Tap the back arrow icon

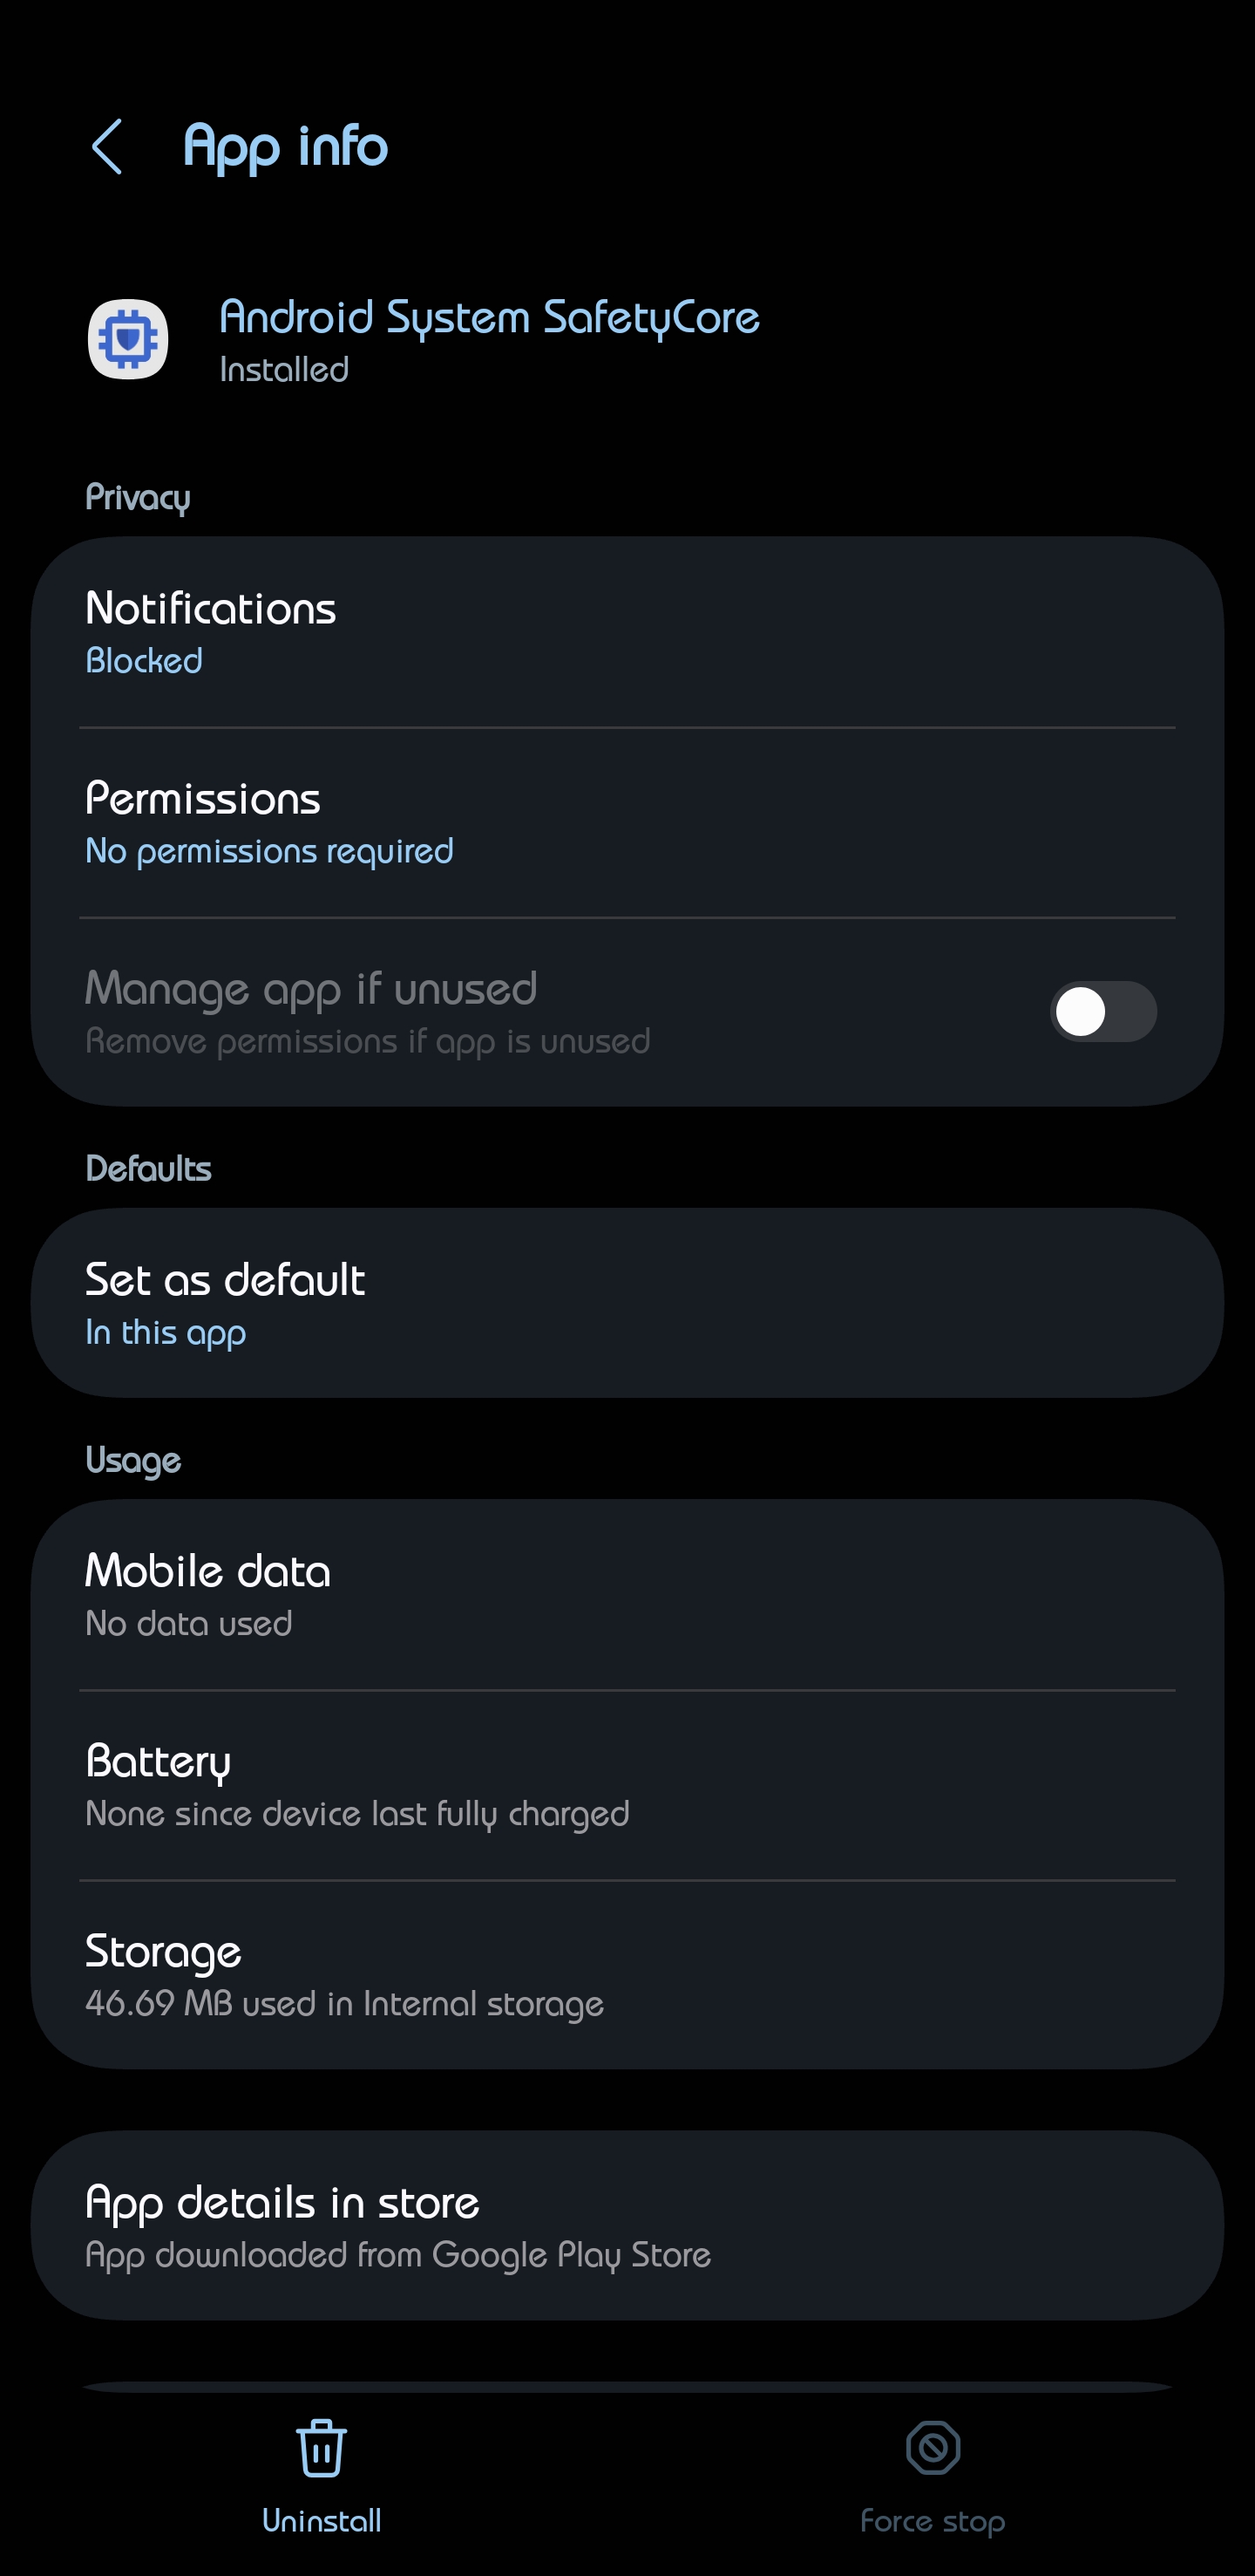click(107, 147)
